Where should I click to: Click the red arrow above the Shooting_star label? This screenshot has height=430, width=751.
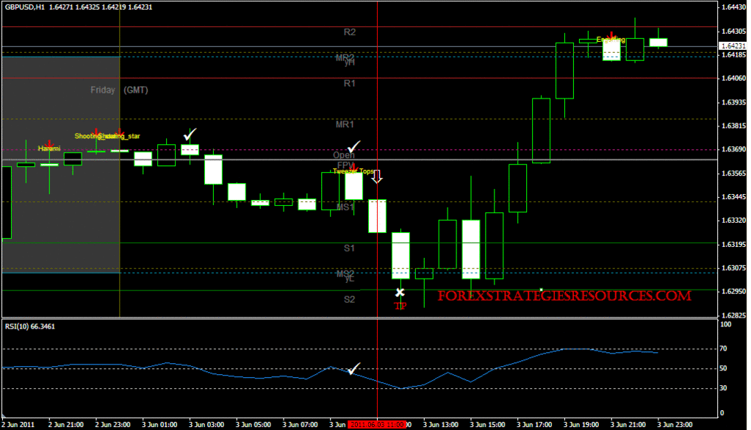coord(96,131)
